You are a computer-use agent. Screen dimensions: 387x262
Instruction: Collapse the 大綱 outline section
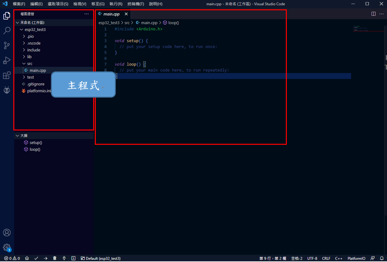tap(54, 136)
